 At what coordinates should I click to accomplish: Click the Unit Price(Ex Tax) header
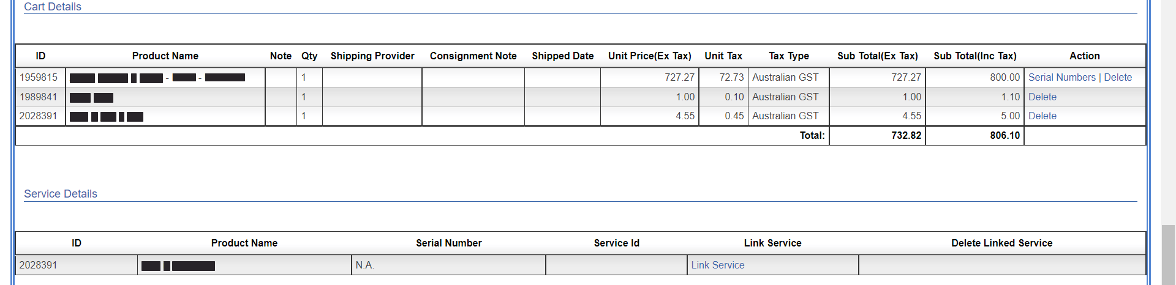coord(649,56)
